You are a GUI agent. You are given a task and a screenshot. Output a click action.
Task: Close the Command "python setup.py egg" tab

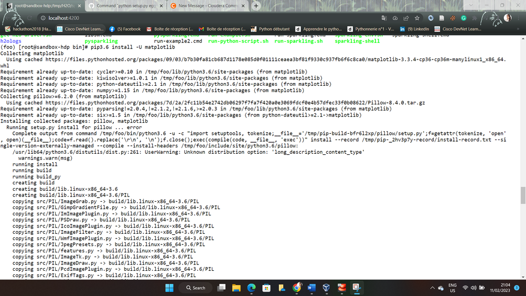click(x=161, y=6)
